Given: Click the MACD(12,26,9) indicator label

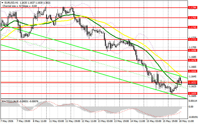Looking at the screenshot, I should (10, 101).
